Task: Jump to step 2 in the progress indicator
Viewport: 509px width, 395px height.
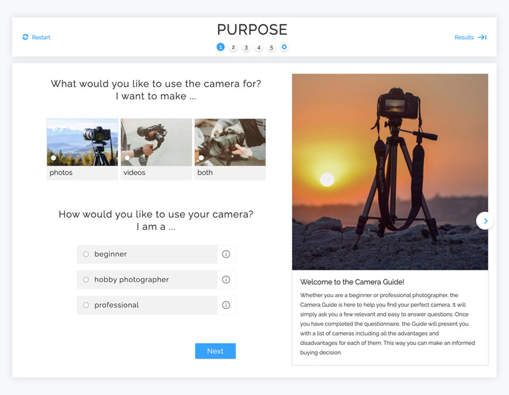Action: [233, 47]
